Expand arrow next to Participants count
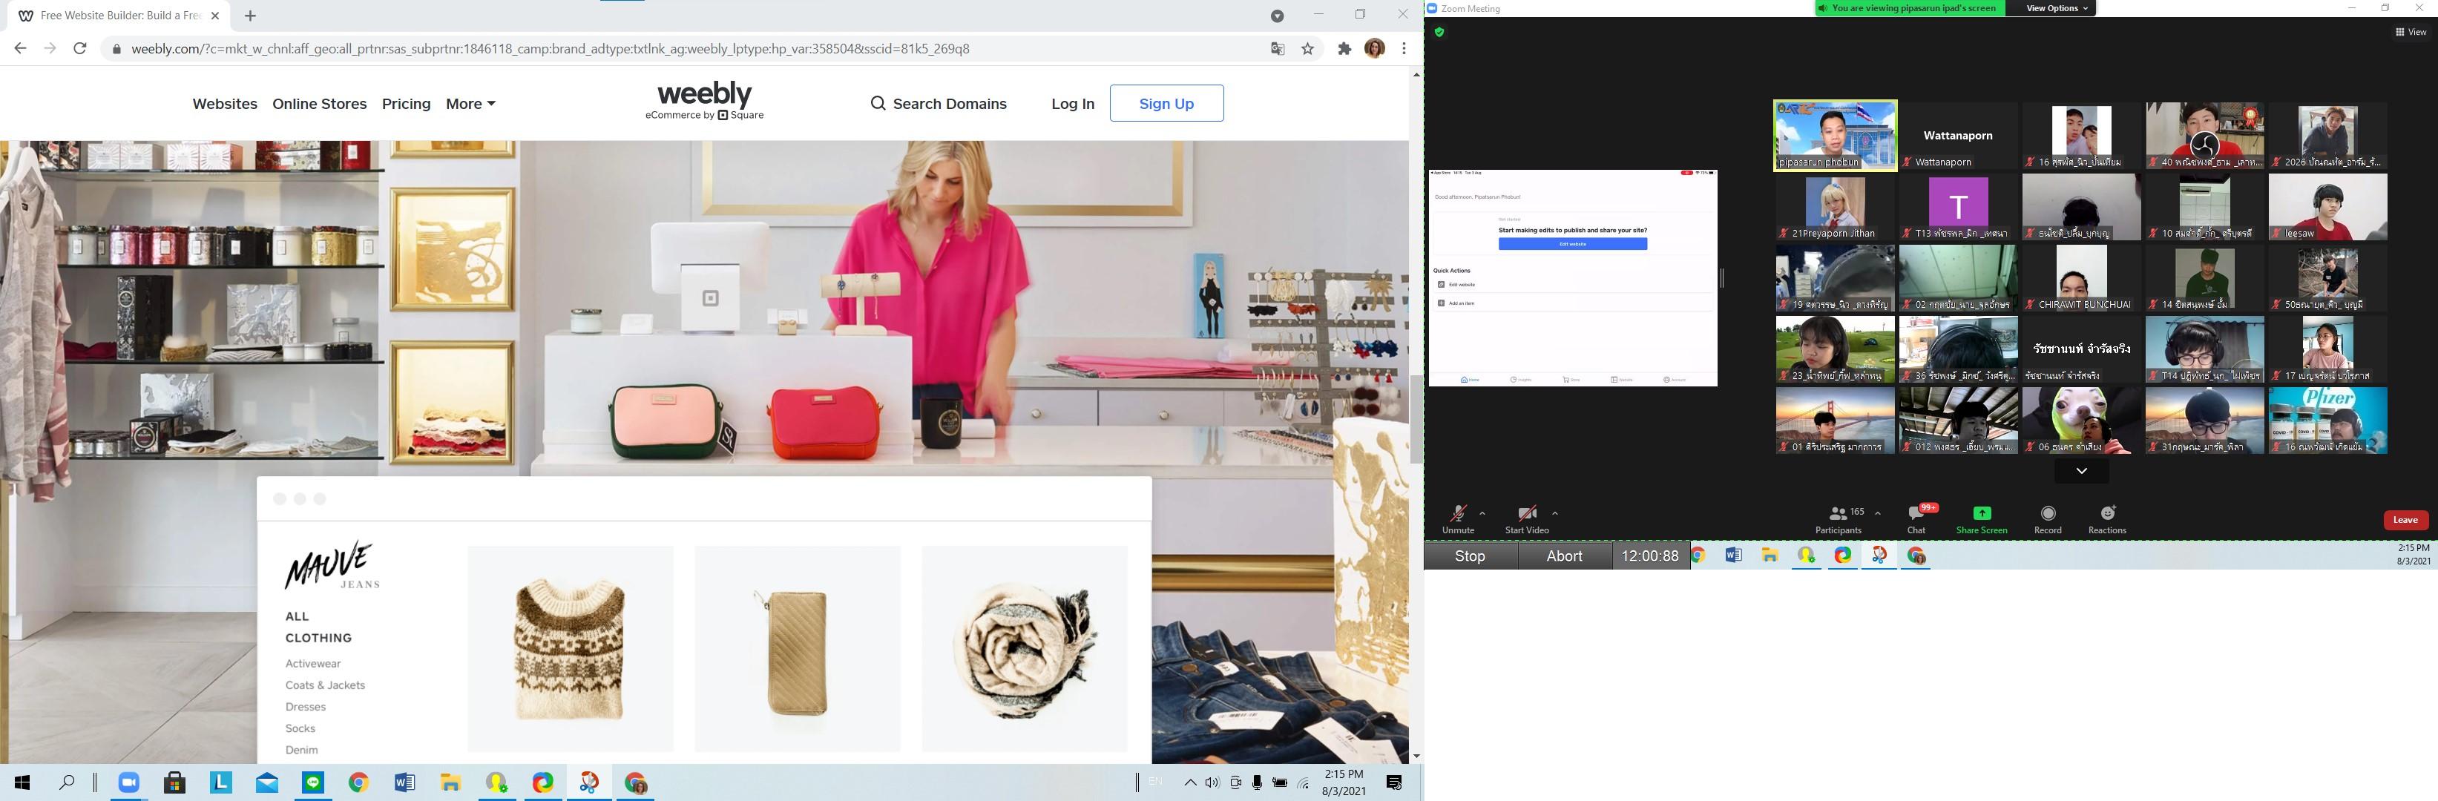 pyautogui.click(x=1878, y=513)
